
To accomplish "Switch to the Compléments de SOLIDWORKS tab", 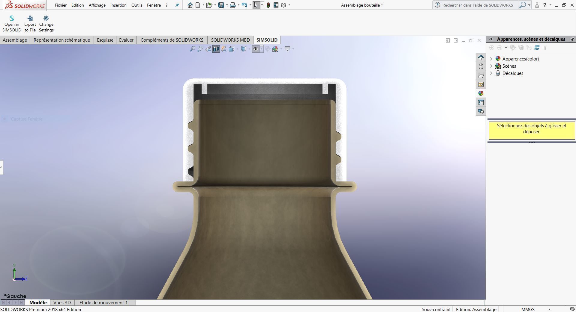I will [x=172, y=40].
